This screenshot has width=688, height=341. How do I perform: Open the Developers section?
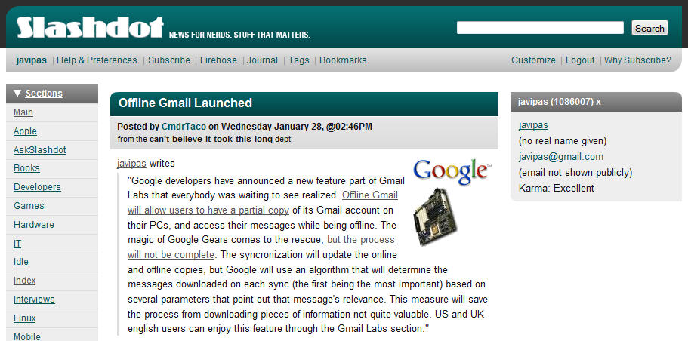pyautogui.click(x=37, y=186)
